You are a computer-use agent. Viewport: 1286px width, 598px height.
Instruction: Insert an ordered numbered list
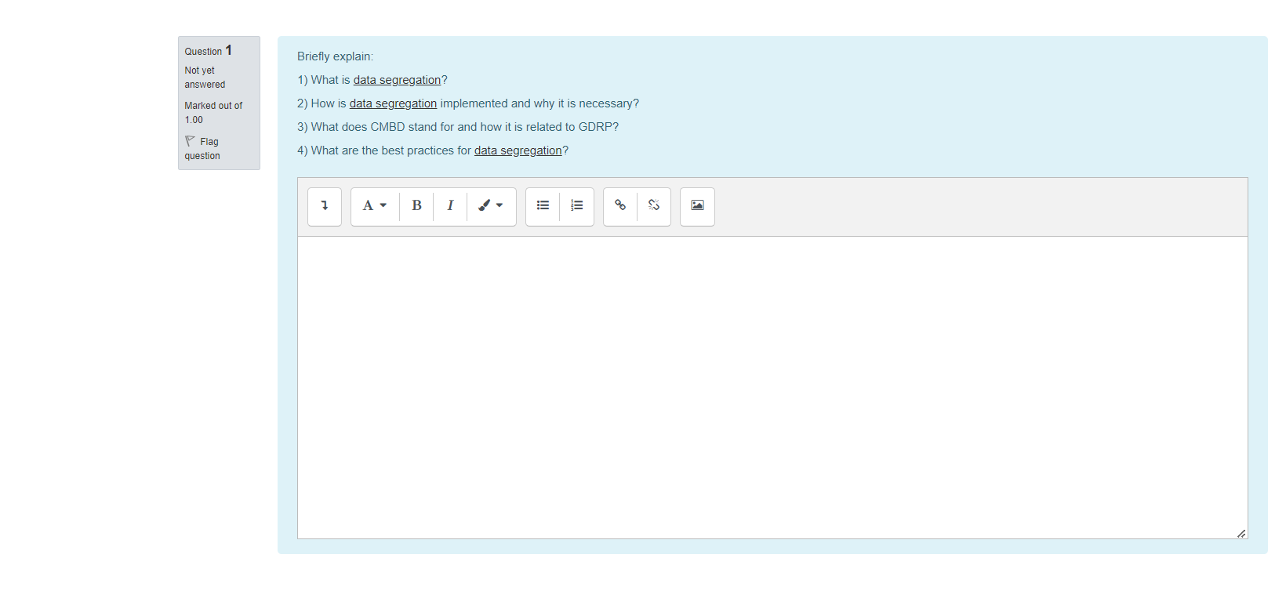(x=576, y=206)
